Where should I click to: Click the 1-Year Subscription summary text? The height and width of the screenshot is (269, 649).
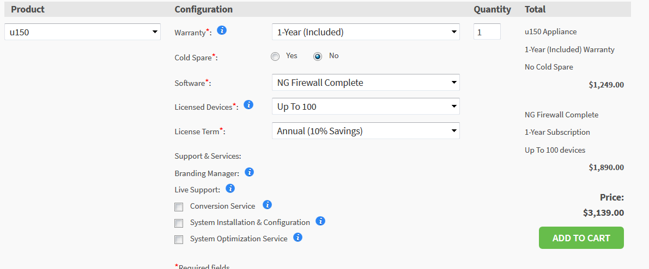(x=557, y=133)
